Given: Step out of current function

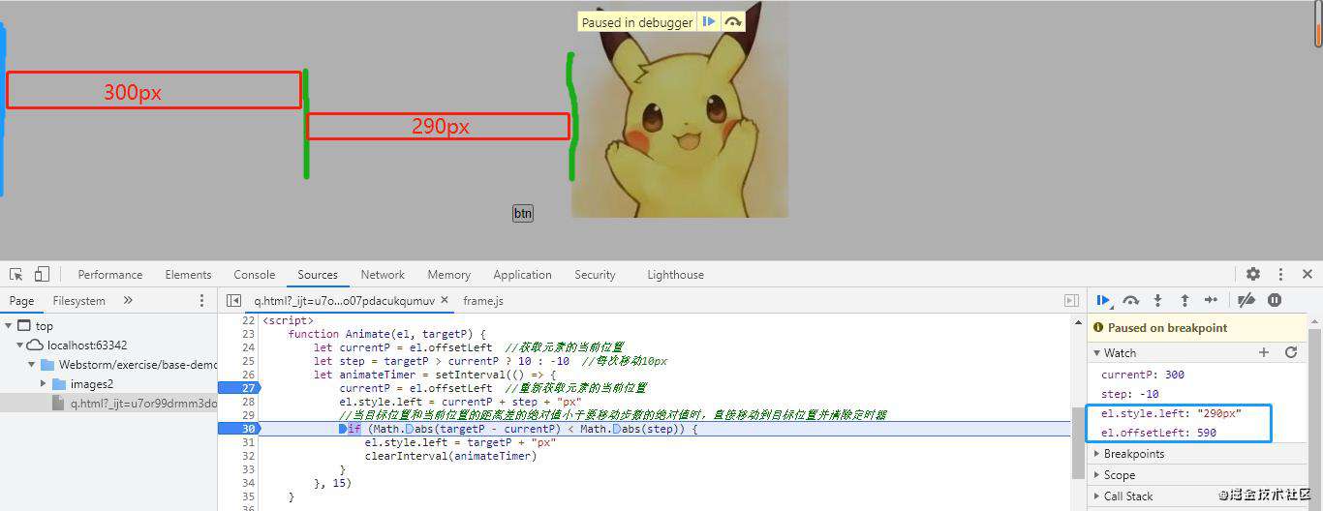Looking at the screenshot, I should 1184,301.
